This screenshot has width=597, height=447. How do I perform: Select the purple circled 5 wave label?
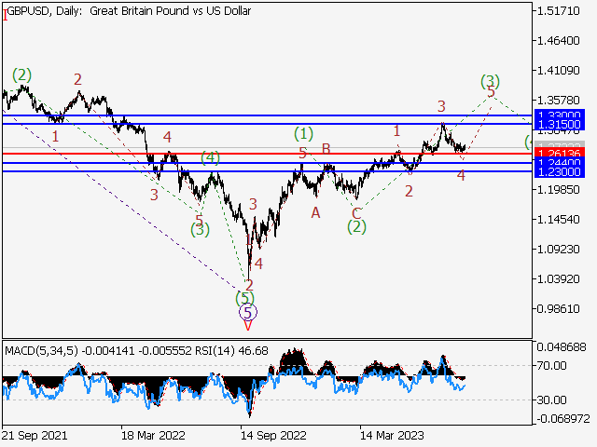click(x=248, y=313)
